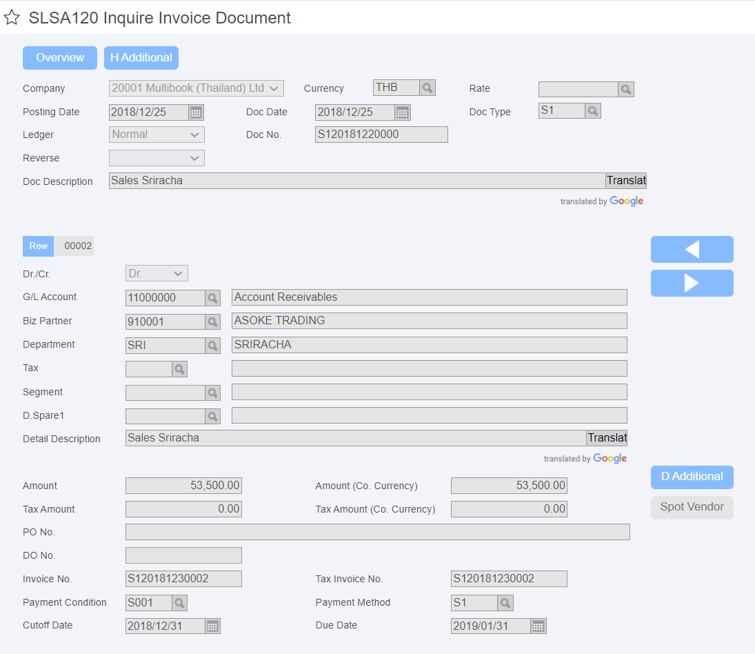Click the Doc Description field
Screen dimensions: 755x654
click(357, 181)
